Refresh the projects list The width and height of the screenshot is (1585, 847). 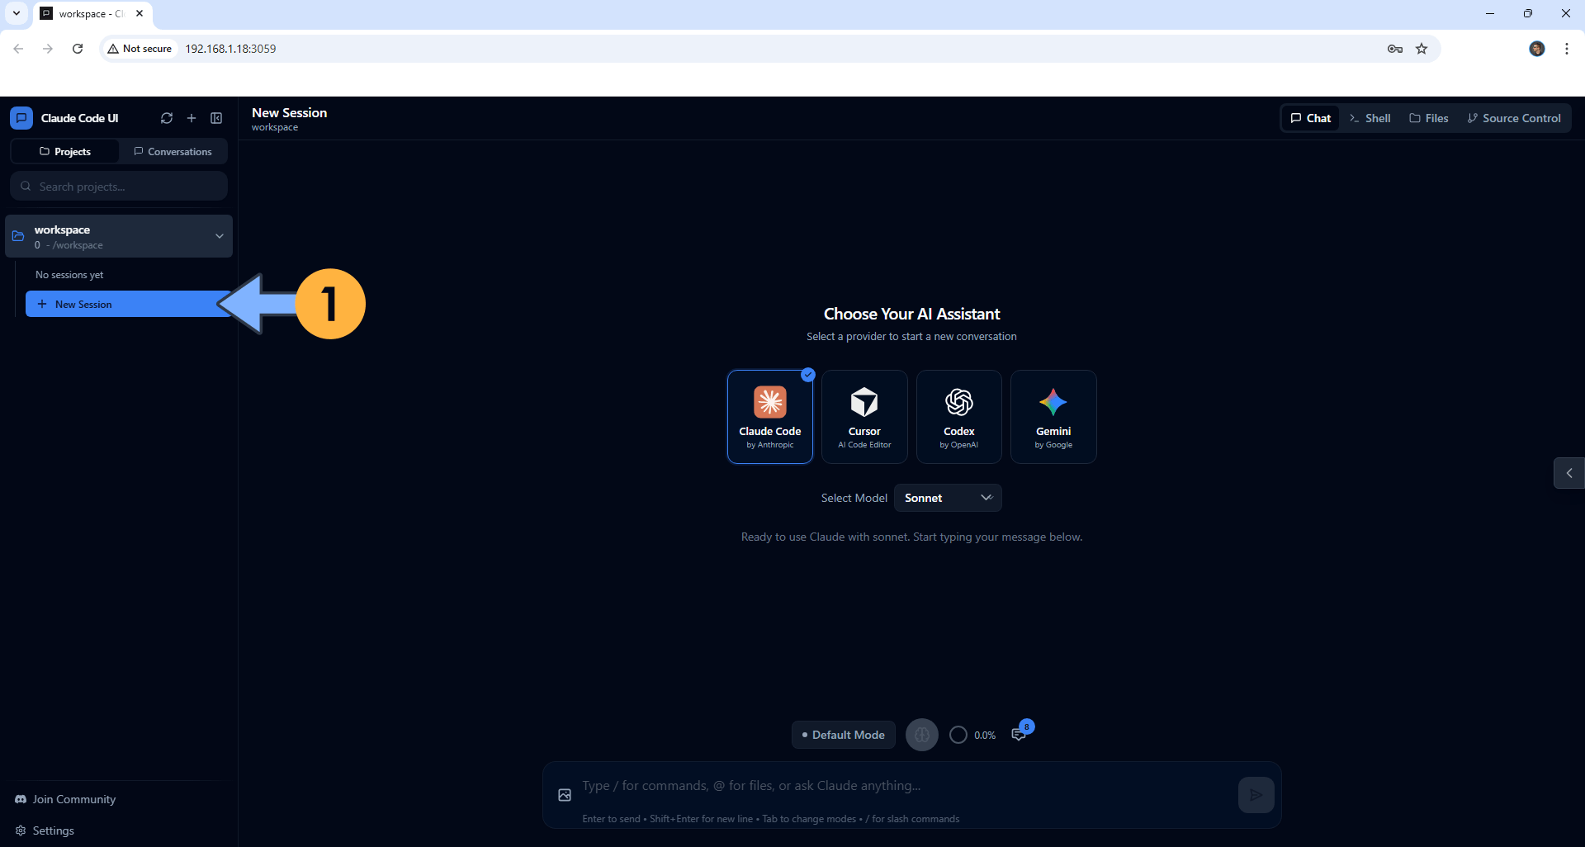166,118
